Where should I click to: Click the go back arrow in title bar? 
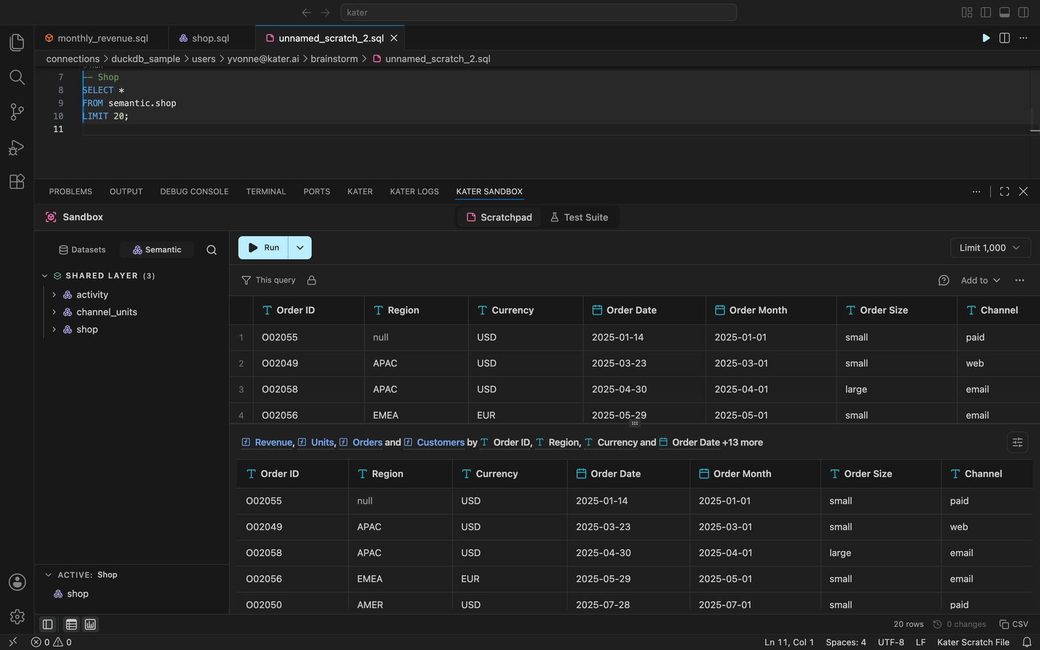pos(306,12)
